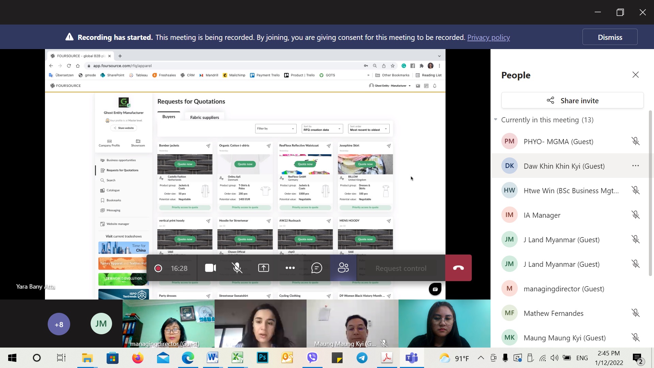The image size is (654, 368).
Task: Expand more bookmarks chevron
Action: tap(368, 75)
